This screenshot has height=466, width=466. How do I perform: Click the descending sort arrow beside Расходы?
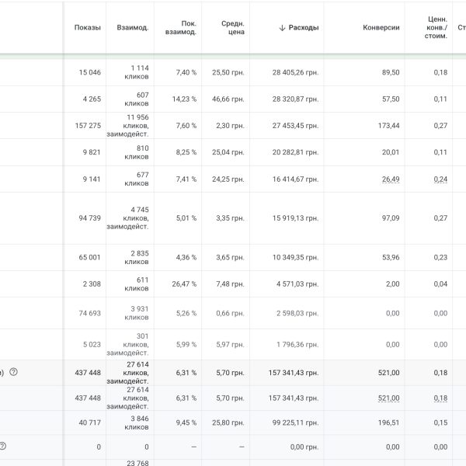pos(282,27)
